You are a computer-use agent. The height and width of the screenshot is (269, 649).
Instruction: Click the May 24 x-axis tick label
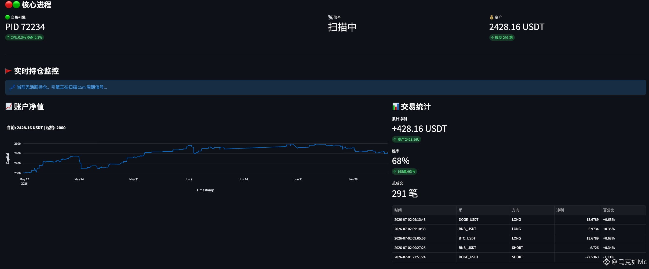(79, 179)
